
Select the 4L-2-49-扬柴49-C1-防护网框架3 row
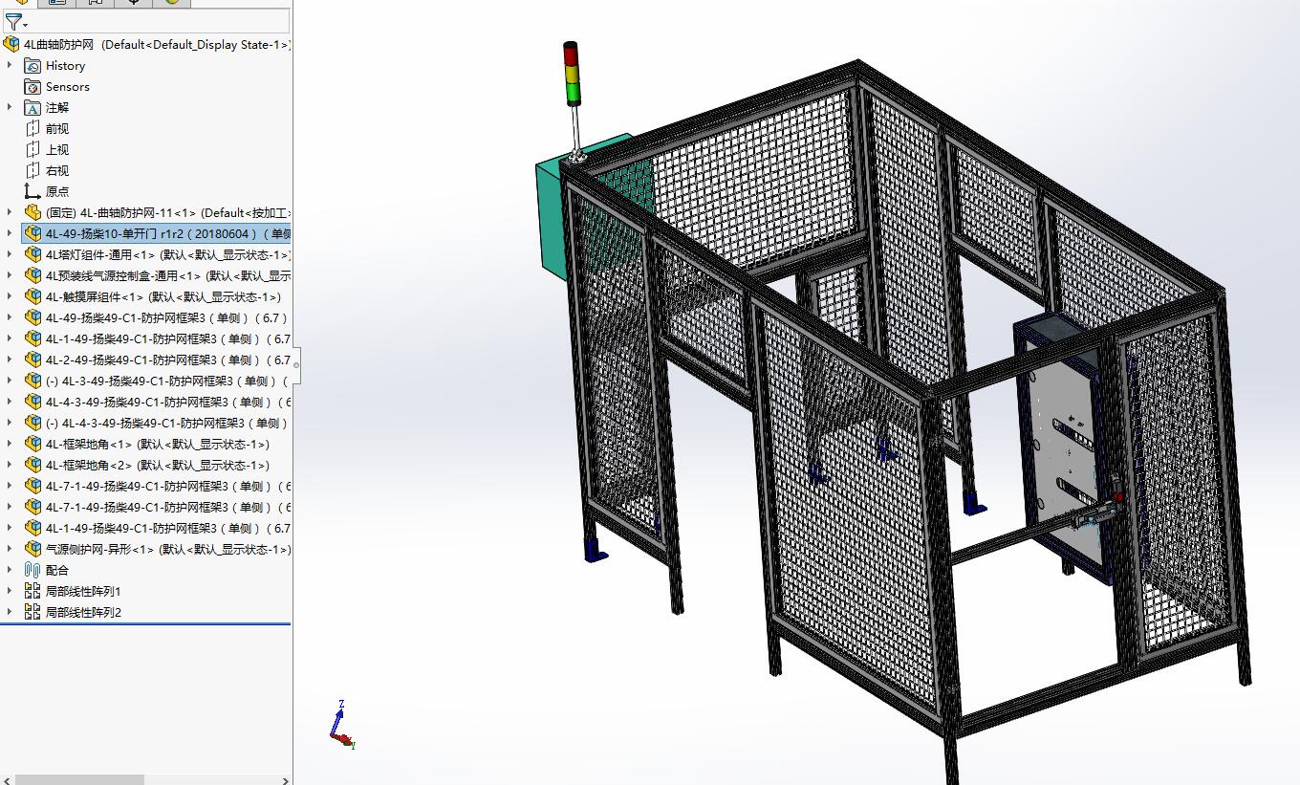[156, 360]
